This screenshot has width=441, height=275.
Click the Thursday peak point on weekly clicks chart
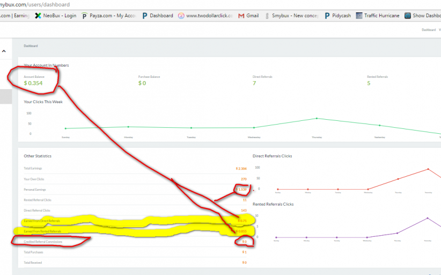click(317, 118)
